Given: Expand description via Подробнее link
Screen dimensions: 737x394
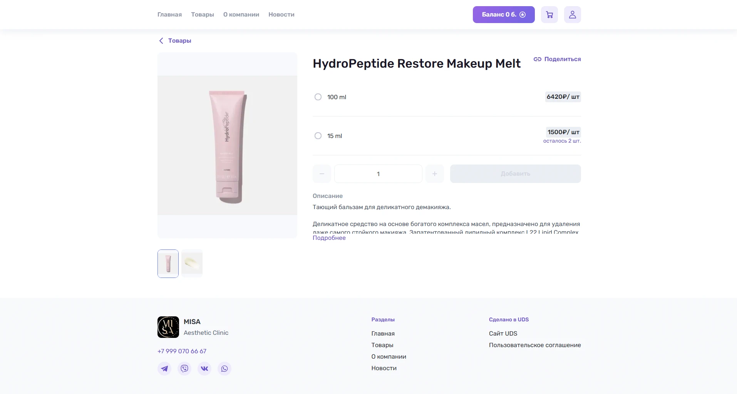Looking at the screenshot, I should [329, 238].
